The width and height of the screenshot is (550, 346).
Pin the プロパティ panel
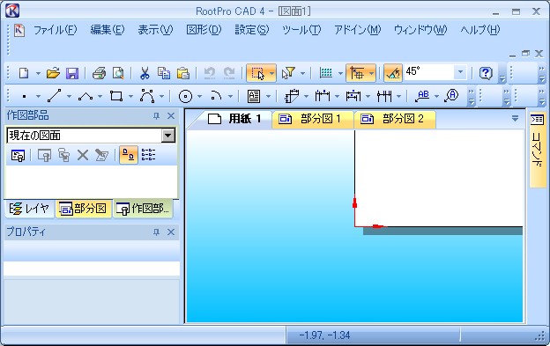156,232
